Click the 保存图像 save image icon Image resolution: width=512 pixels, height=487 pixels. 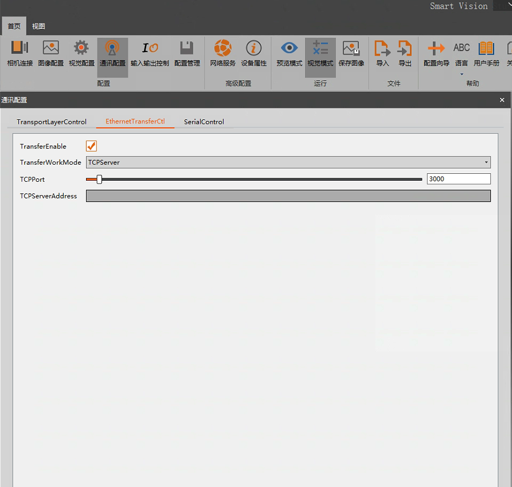(x=351, y=54)
